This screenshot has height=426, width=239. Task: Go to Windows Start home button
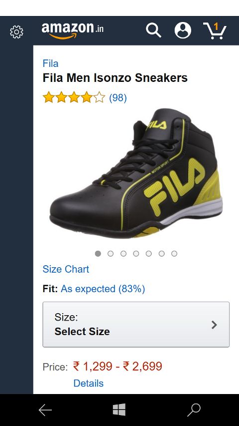[x=119, y=410]
